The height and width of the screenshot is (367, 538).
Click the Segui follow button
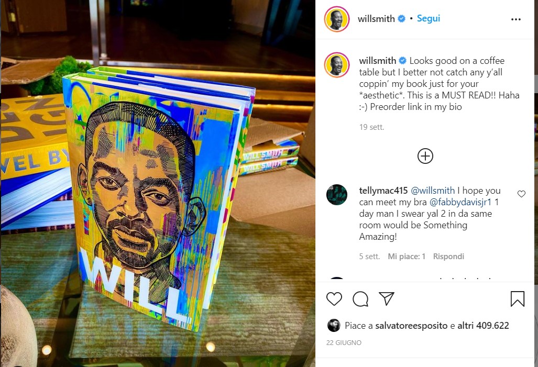tap(428, 18)
